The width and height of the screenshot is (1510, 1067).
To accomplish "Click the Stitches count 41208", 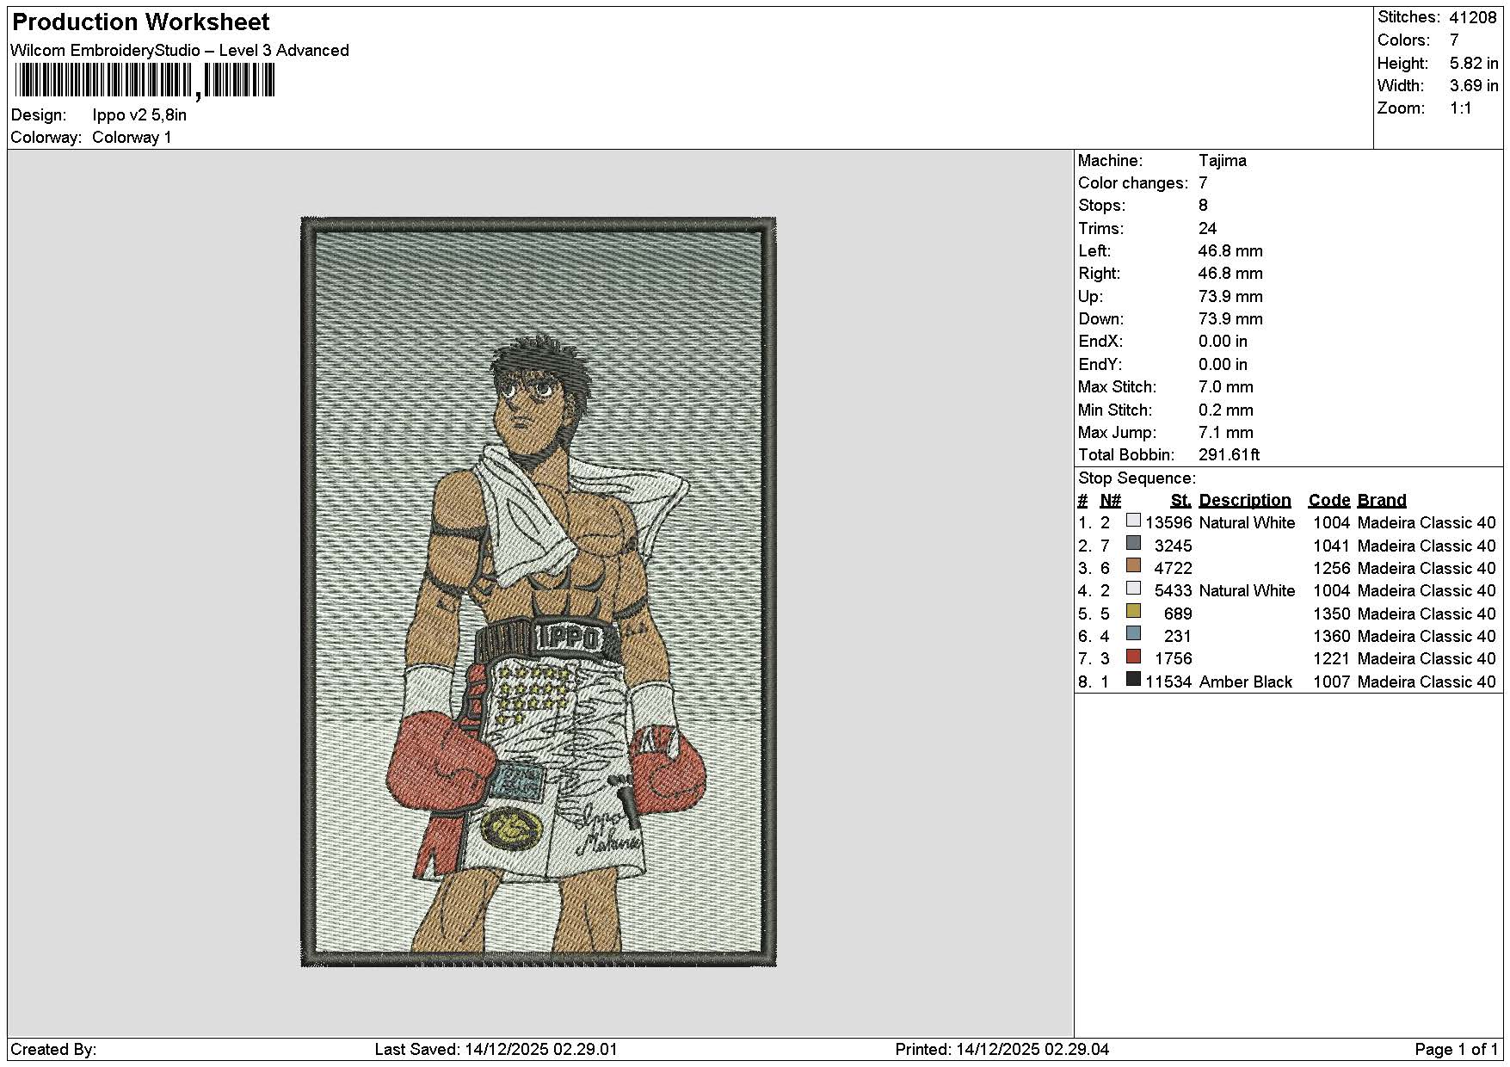I will click(1472, 17).
